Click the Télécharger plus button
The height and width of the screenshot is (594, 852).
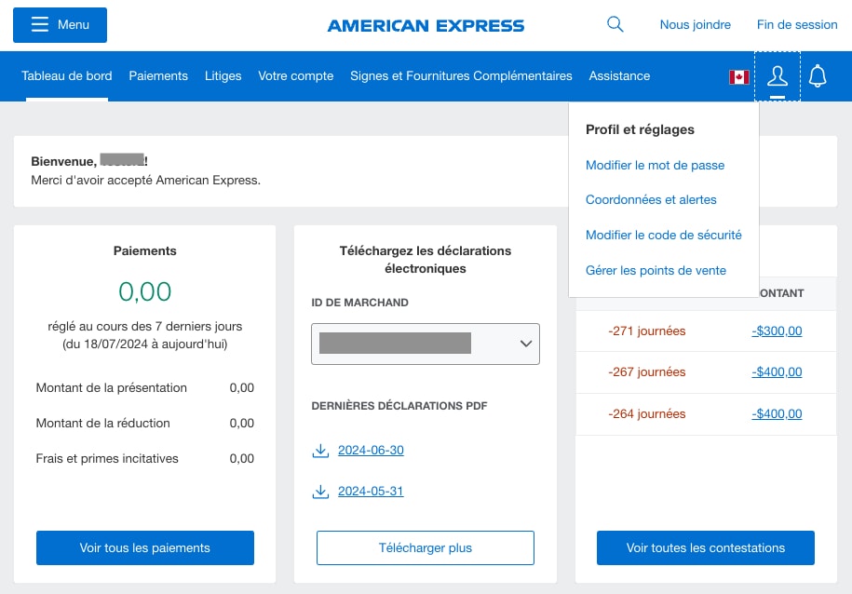425,547
